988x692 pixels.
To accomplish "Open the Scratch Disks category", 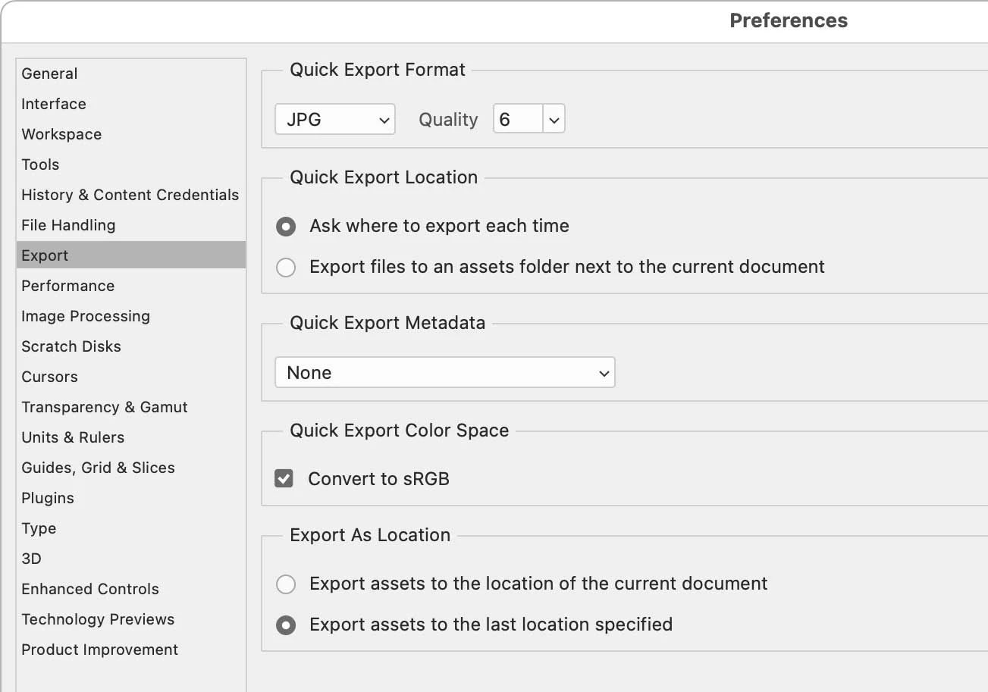I will pyautogui.click(x=71, y=346).
